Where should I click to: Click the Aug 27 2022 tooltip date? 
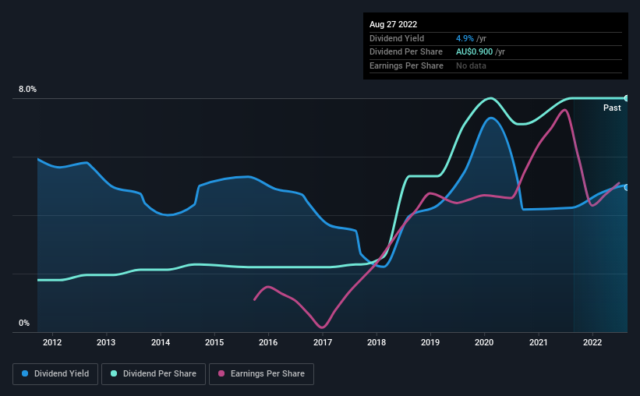click(393, 24)
